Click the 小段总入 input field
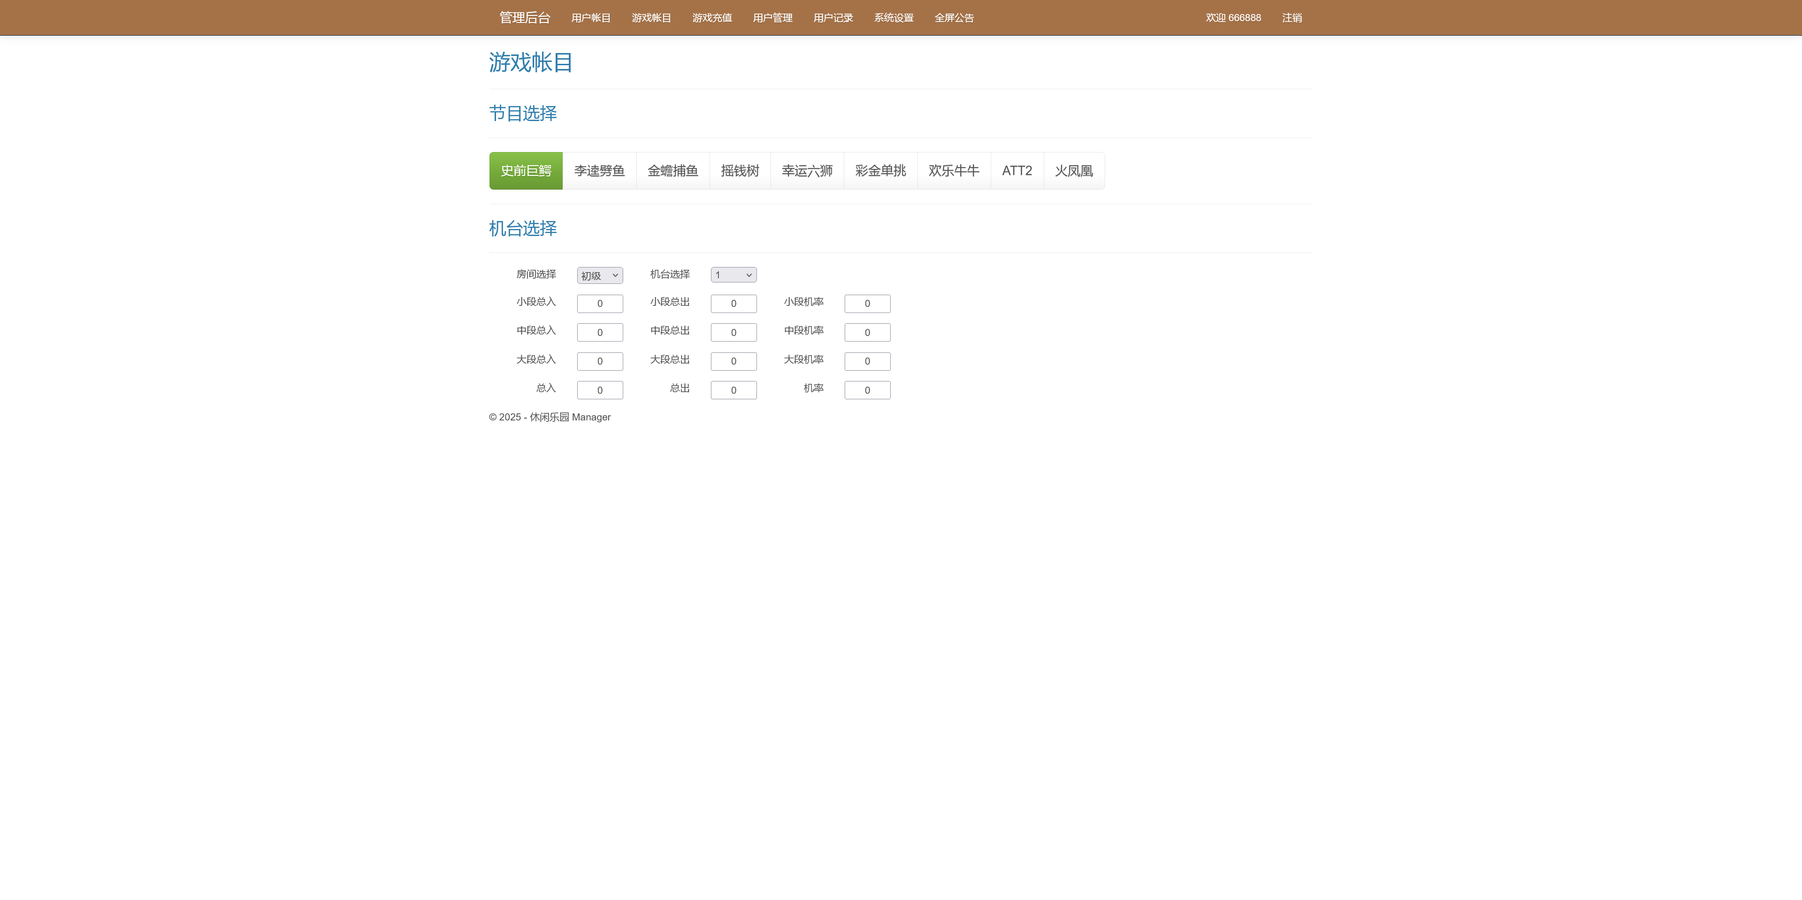 pos(600,303)
